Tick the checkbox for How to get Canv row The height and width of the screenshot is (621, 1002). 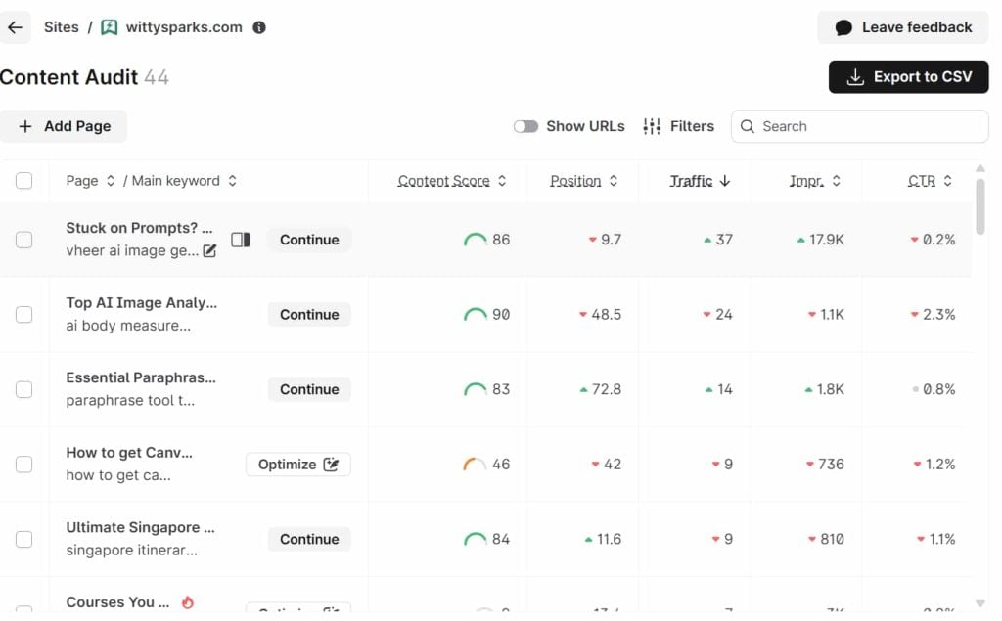24,465
